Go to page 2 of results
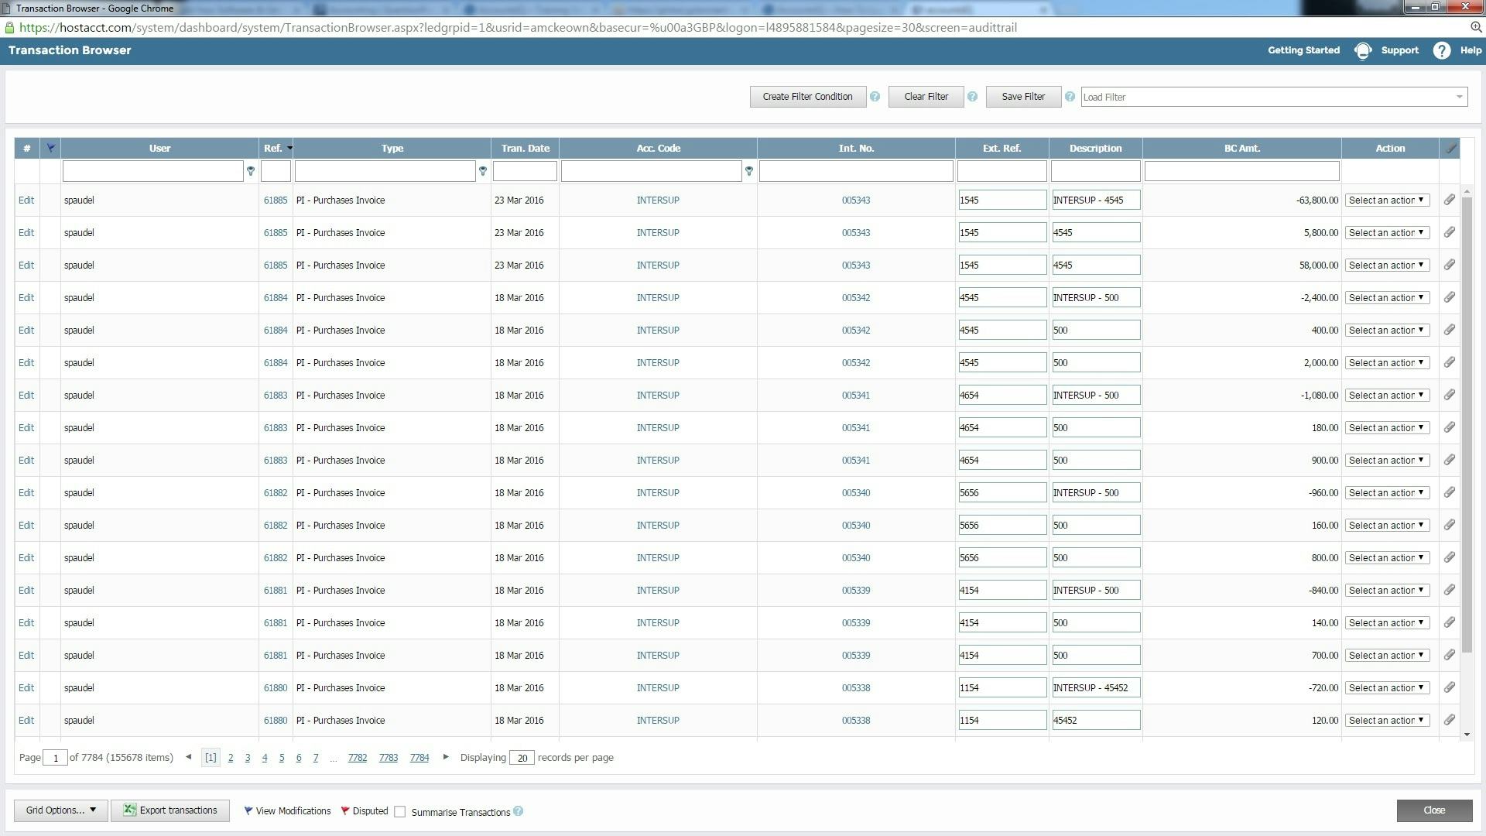This screenshot has width=1486, height=836. click(x=231, y=758)
